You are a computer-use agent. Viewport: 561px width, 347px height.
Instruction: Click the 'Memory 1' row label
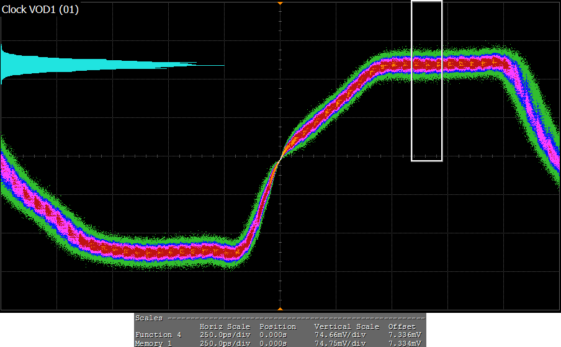click(x=154, y=343)
